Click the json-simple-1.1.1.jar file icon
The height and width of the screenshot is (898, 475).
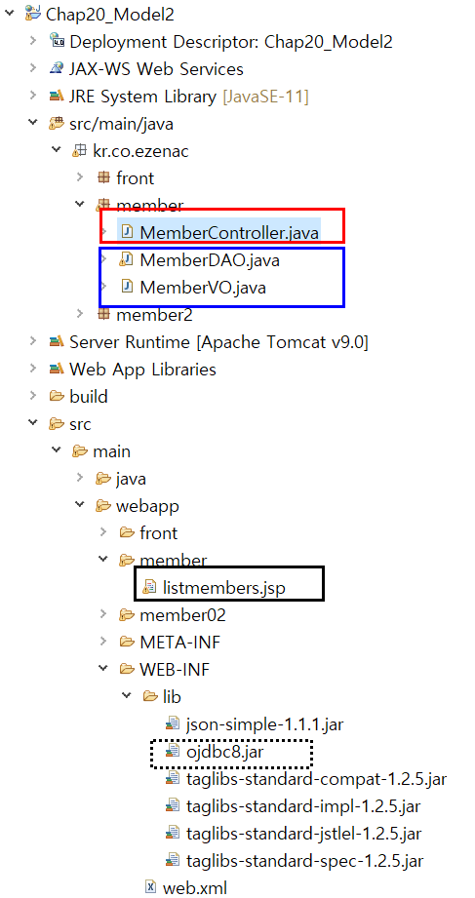(x=173, y=723)
